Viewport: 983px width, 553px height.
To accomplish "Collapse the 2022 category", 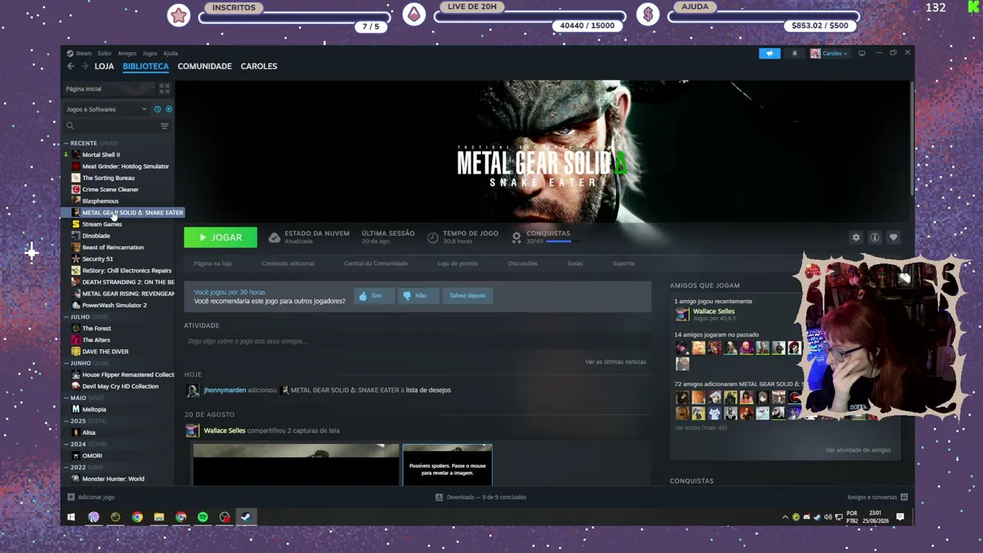I will 66,467.
